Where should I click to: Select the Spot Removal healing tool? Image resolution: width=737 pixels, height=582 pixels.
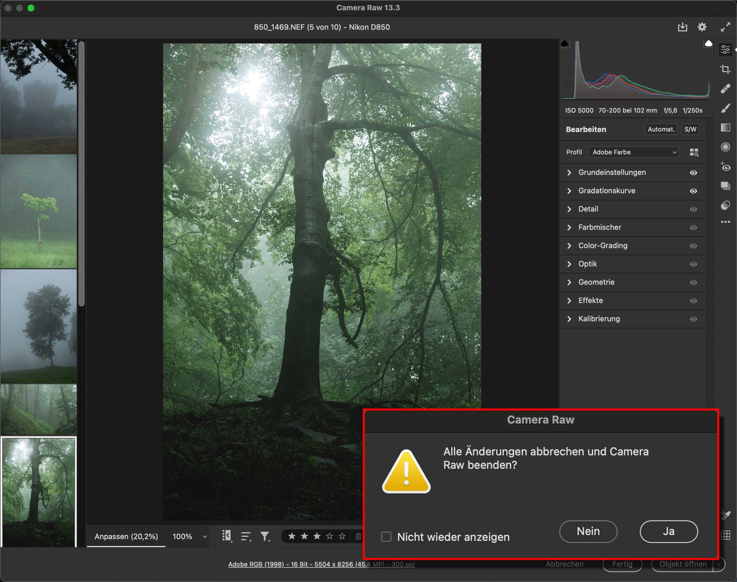tap(725, 89)
